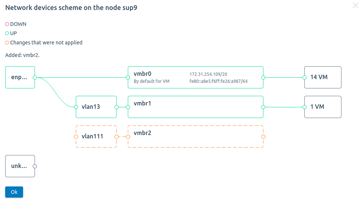The image size is (363, 202).
Task: Click the 1 VM box
Action: [323, 107]
